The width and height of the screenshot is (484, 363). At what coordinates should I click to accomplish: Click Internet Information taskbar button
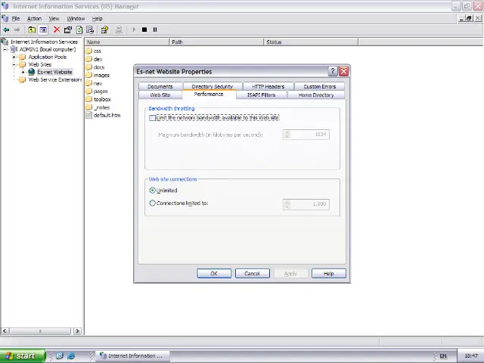133,356
